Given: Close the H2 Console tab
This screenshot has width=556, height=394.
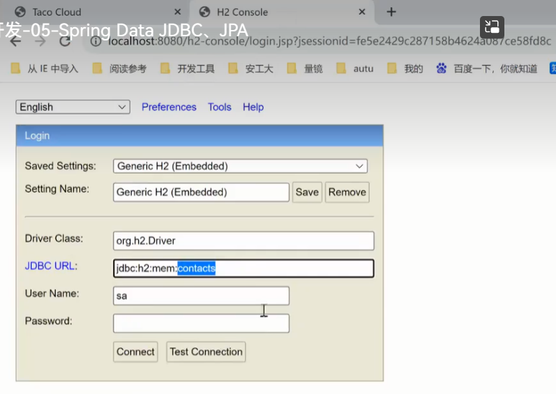Looking at the screenshot, I should coord(361,12).
